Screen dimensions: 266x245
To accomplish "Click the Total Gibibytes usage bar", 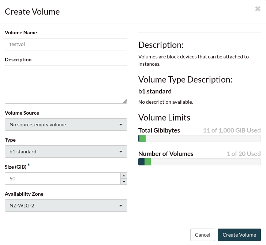I will click(x=199, y=138).
